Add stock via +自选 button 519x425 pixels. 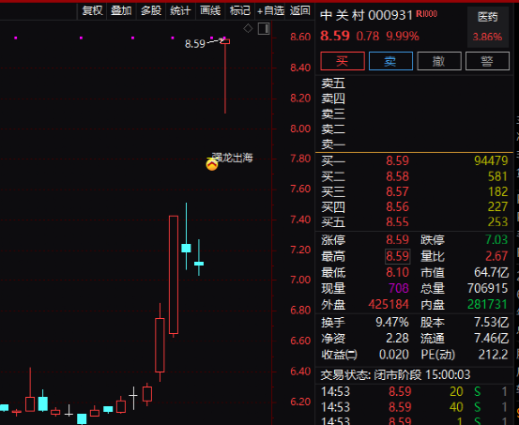[x=270, y=11]
